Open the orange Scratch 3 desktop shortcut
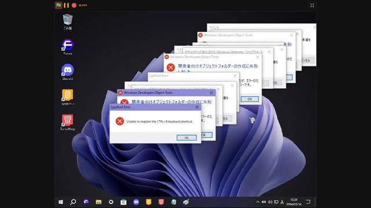Image resolution: width=371 pixels, height=208 pixels. [x=67, y=97]
